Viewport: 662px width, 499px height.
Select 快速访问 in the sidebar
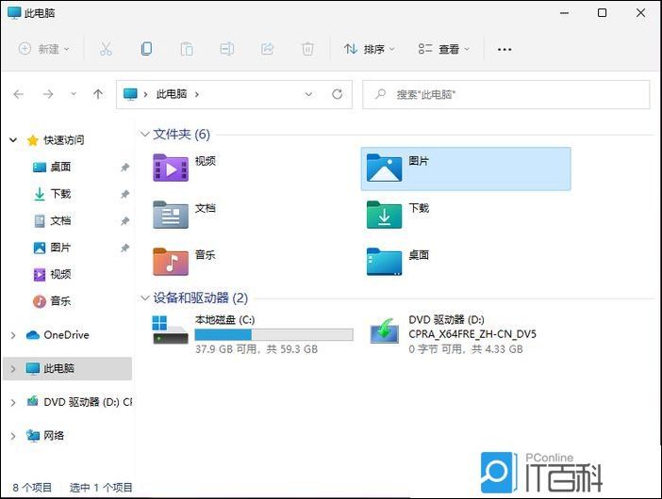[x=63, y=140]
